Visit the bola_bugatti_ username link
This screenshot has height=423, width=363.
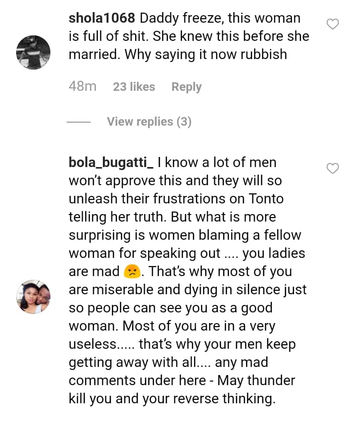pyautogui.click(x=110, y=163)
